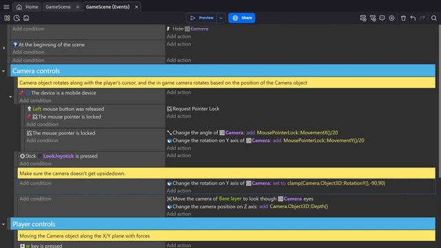
Task: Add action below the clamp rotation action
Action: click(179, 191)
